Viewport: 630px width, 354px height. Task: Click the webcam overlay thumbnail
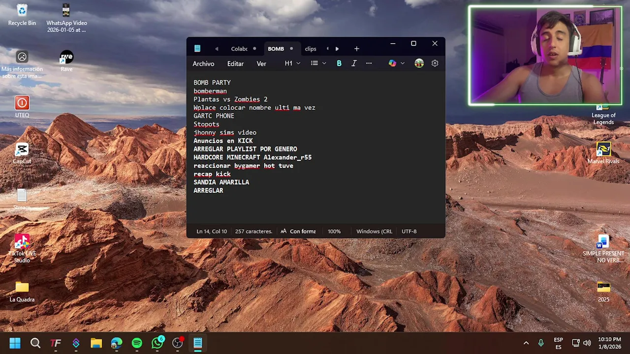(545, 56)
